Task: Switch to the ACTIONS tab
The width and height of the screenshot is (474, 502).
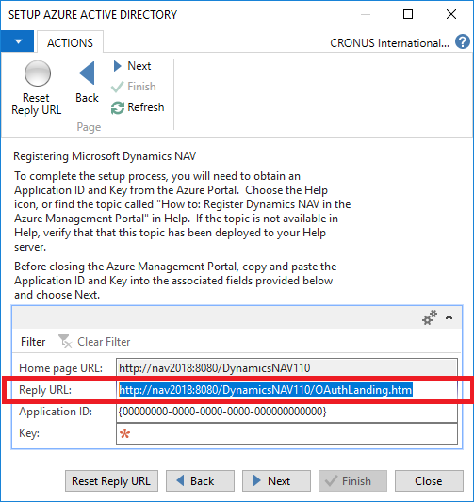Action: 70,42
